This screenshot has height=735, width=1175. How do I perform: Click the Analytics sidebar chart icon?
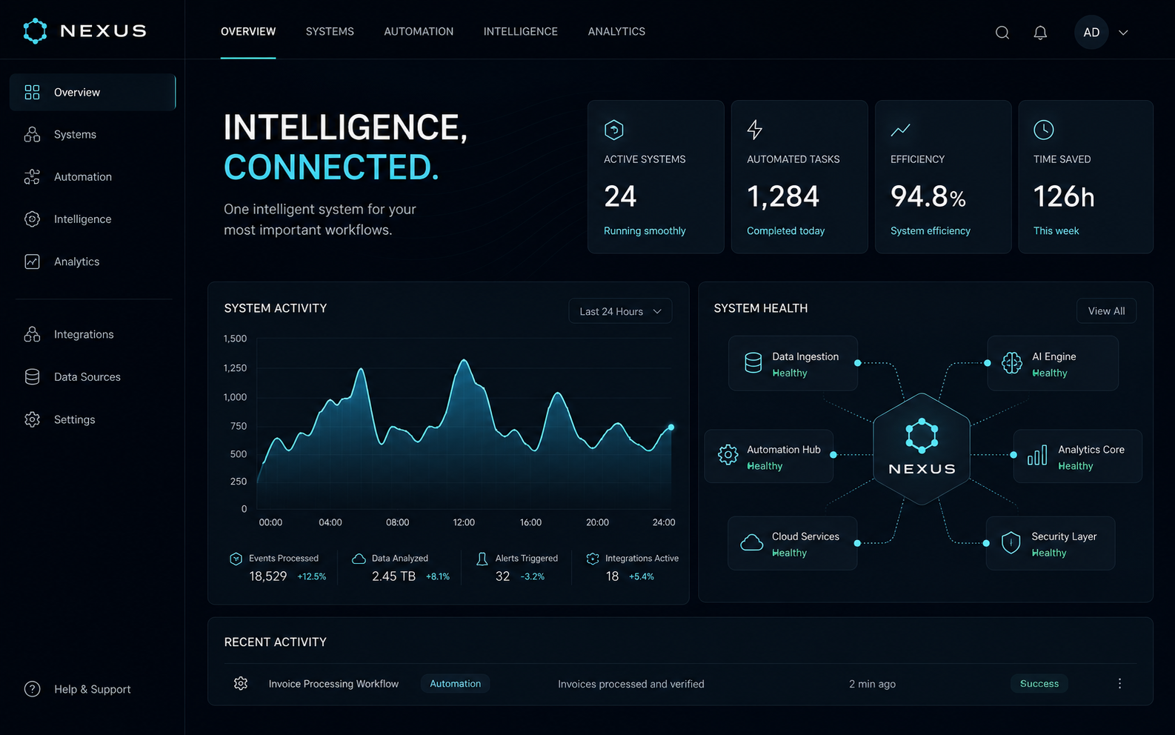32,262
